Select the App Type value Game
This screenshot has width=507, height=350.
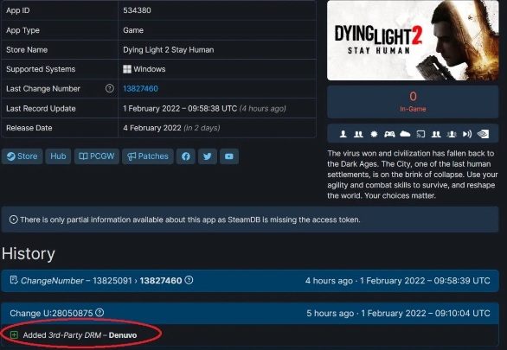coord(133,30)
